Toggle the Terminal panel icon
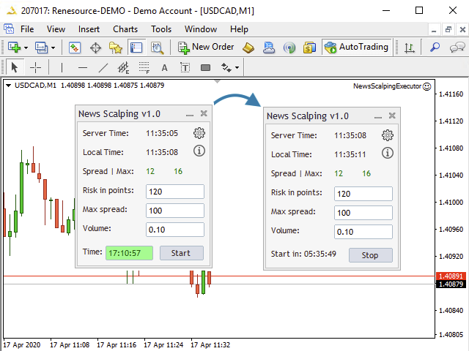469x351 pixels. (x=136, y=48)
